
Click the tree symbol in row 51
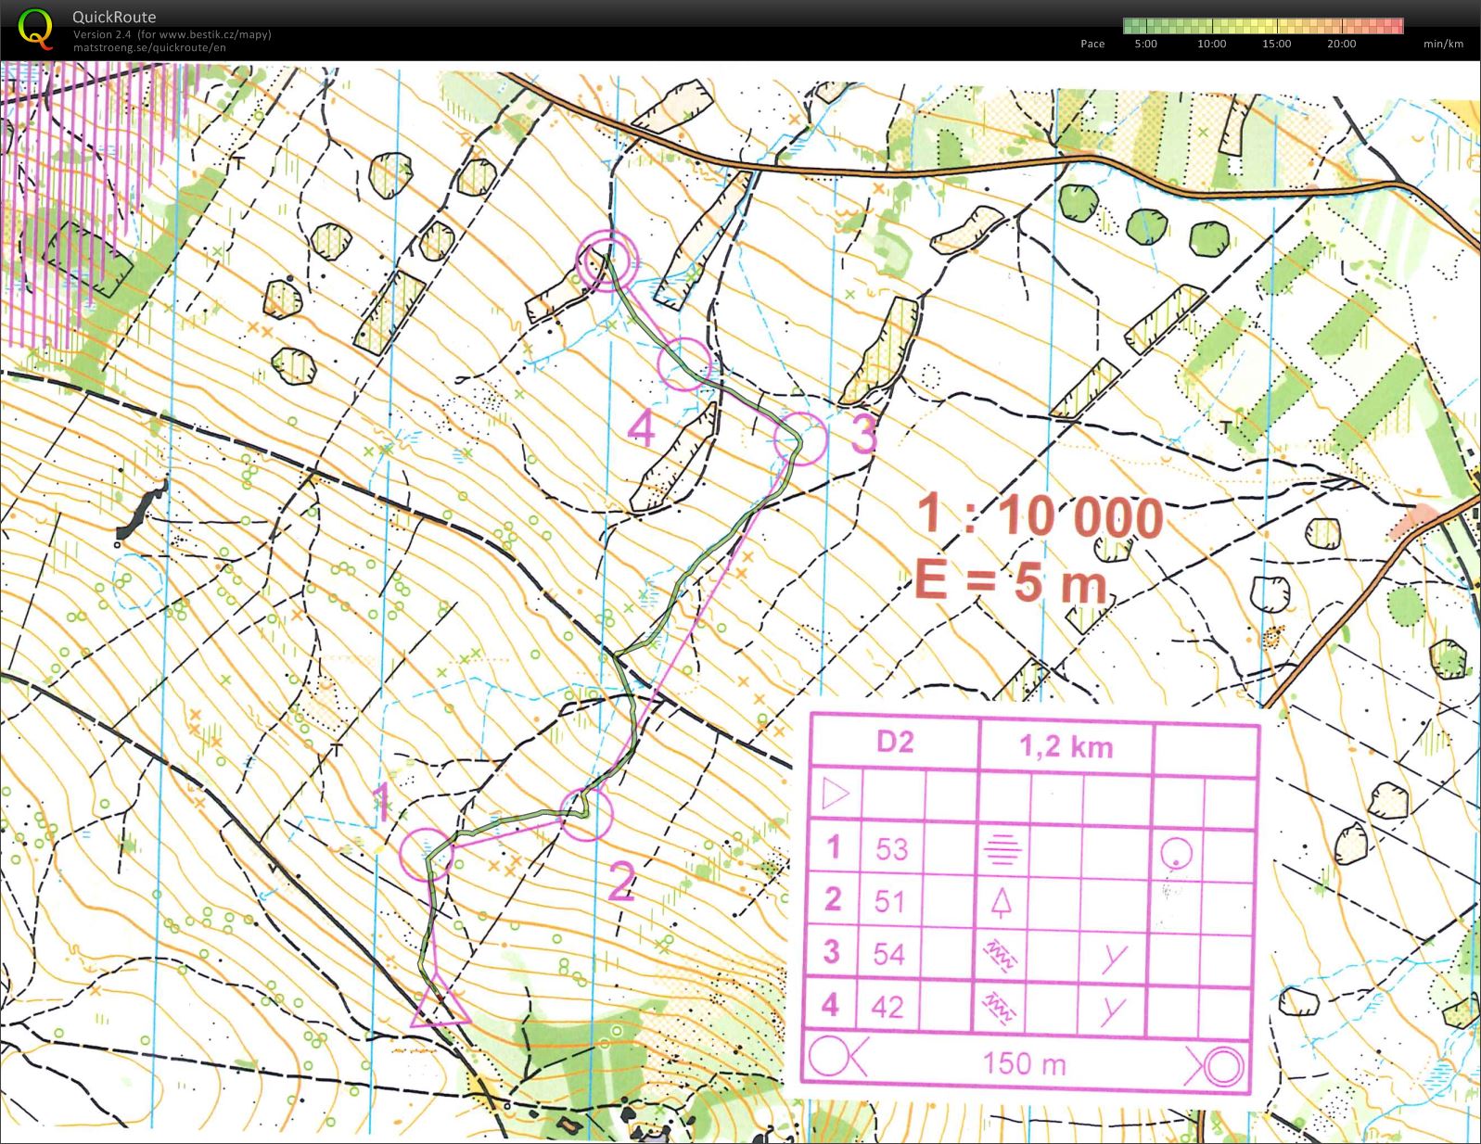pos(1001,902)
